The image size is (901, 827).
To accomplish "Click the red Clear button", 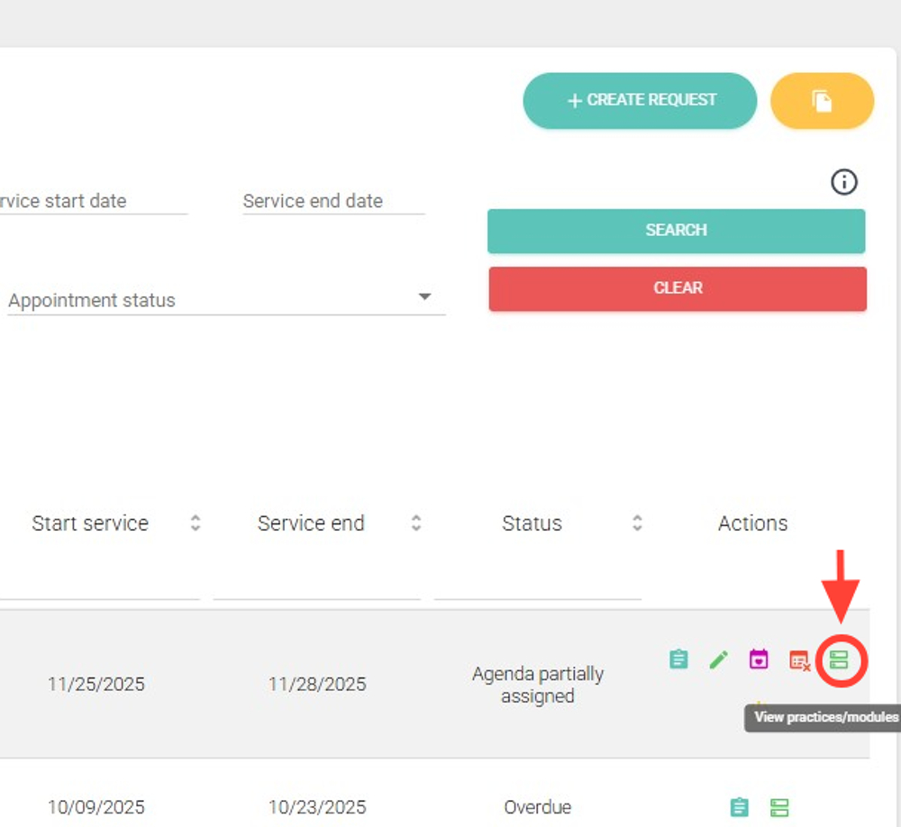I will click(678, 288).
